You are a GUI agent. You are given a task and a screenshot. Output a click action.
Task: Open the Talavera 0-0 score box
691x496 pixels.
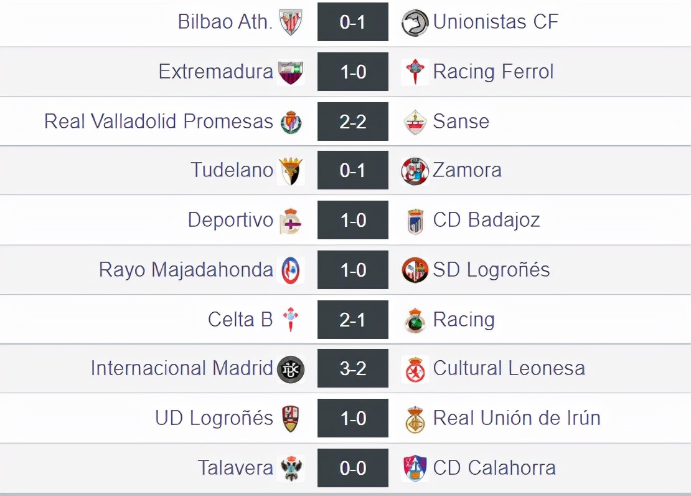click(353, 468)
